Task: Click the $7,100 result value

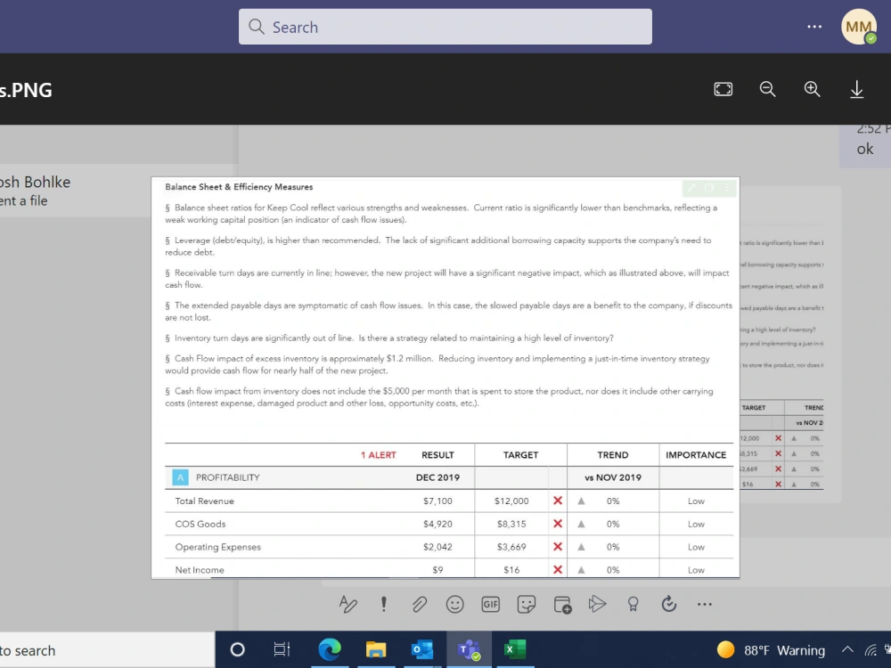Action: 437,501
